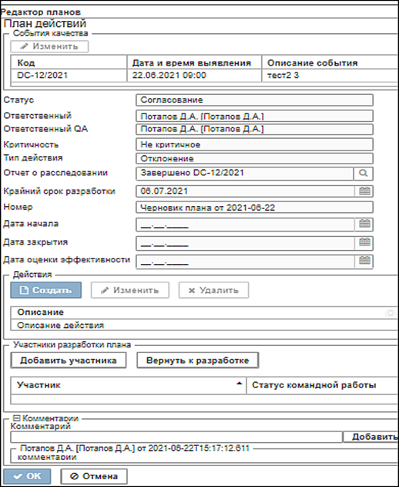Sort by Участник column arrow
Viewport: 399px width, 487px height.
click(239, 384)
